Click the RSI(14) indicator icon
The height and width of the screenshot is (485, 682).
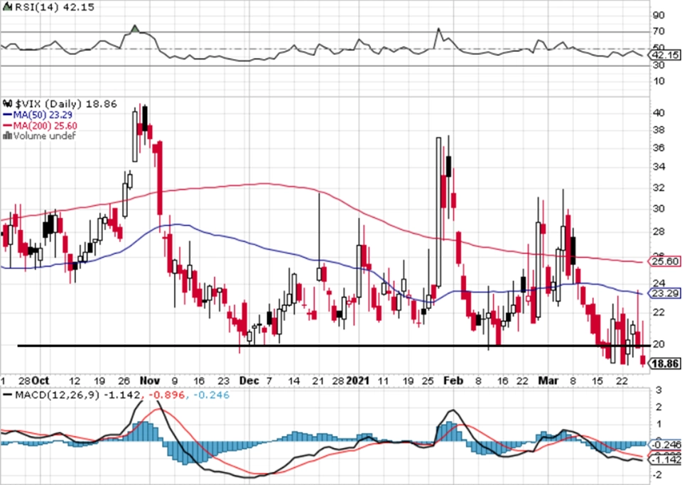[7, 7]
